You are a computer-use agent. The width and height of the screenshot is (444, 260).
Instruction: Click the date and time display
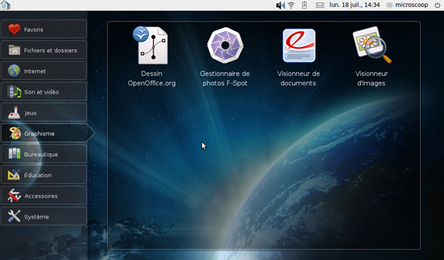(x=355, y=5)
